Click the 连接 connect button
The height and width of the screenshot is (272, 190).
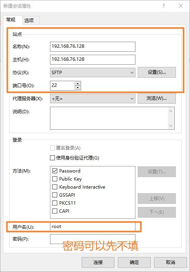click(x=98, y=262)
